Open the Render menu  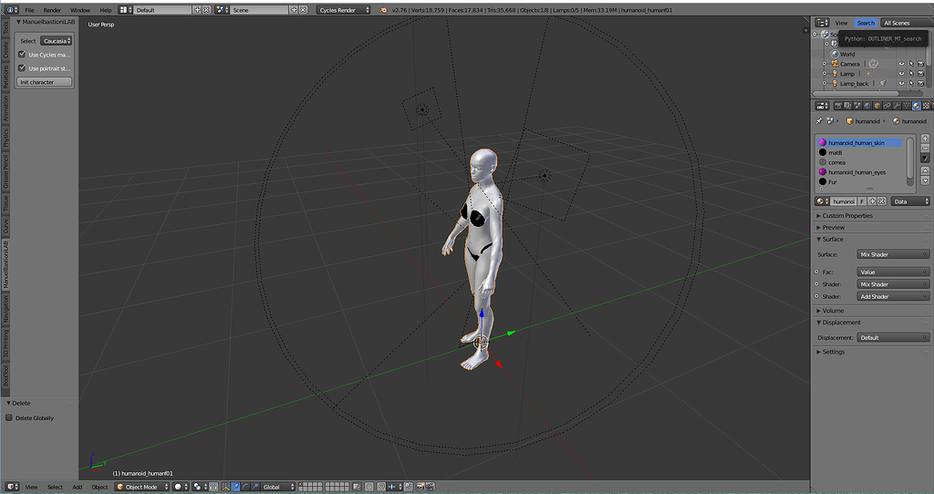click(52, 10)
